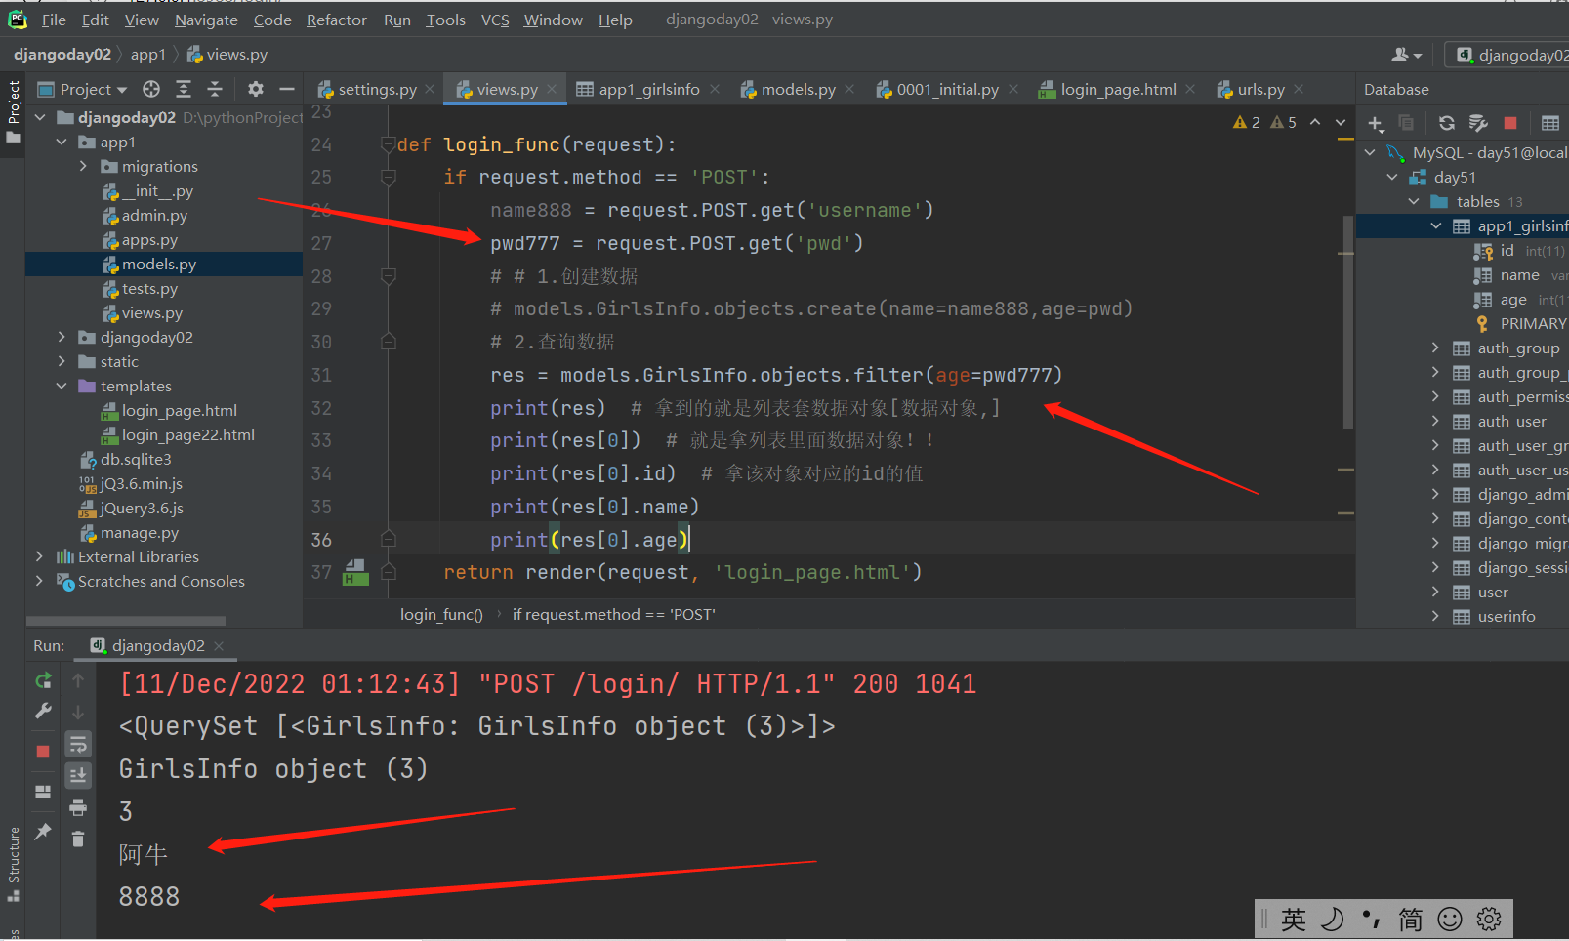
Task: Rerun djangoday02 with green rerun icon
Action: tap(43, 680)
